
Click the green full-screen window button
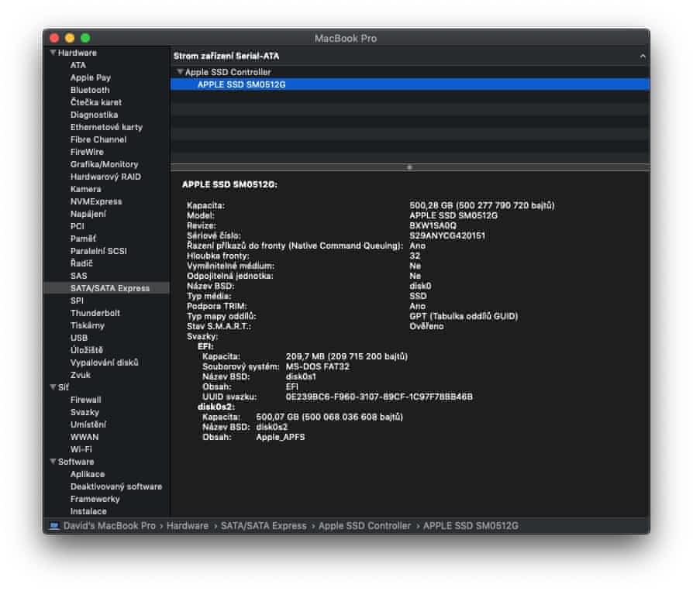coord(85,38)
